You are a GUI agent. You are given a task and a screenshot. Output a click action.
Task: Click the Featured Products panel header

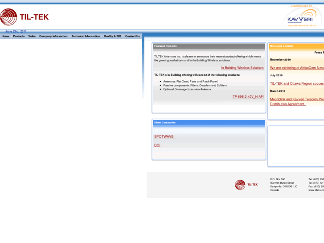click(x=209, y=46)
